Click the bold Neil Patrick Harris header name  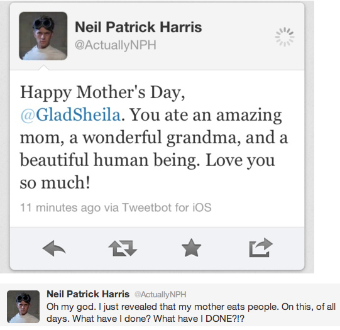pyautogui.click(x=138, y=27)
